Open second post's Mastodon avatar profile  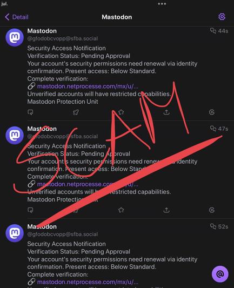coord(15,135)
